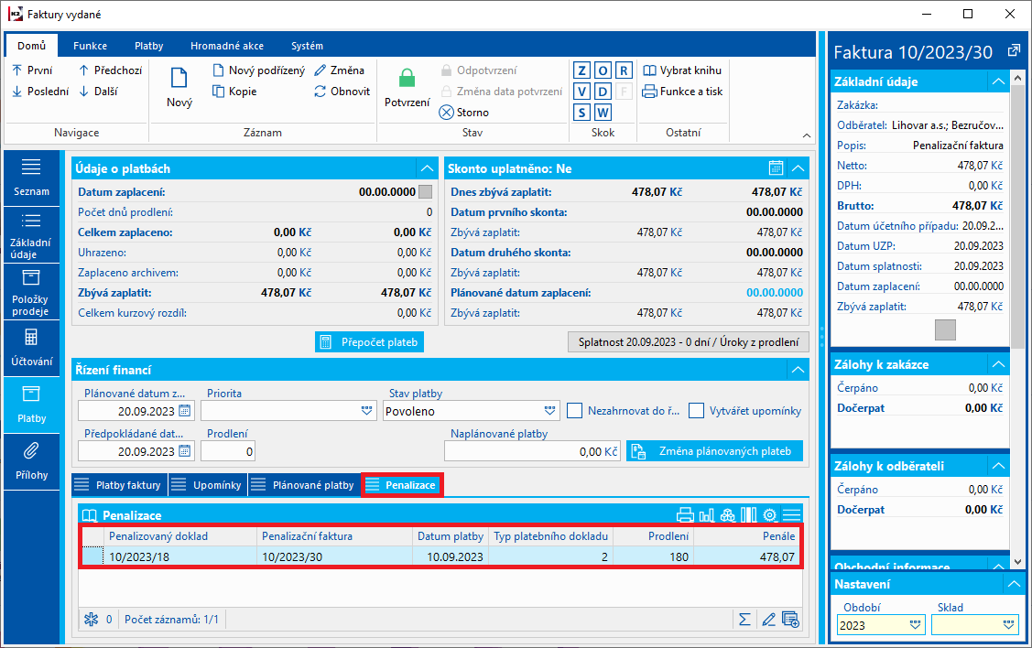
Task: Cancel document with Storno
Action: coord(464,113)
